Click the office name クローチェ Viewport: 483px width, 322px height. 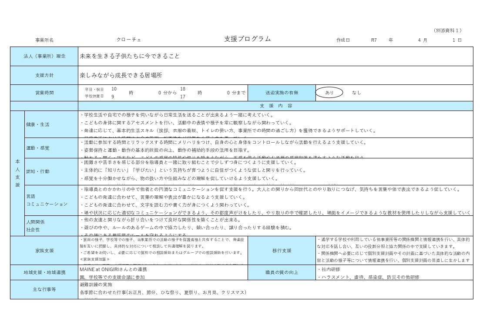(x=129, y=40)
